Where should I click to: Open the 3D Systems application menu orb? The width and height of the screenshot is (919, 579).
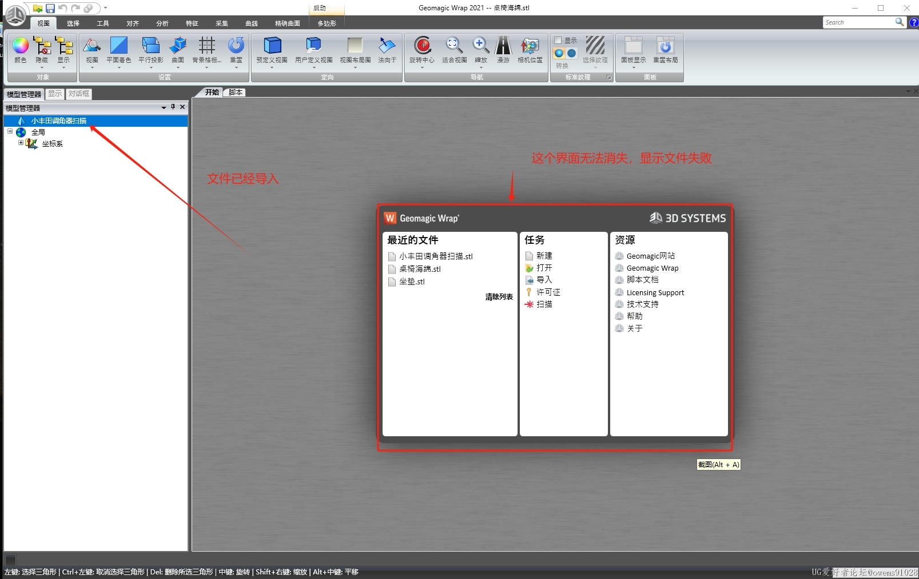15,15
